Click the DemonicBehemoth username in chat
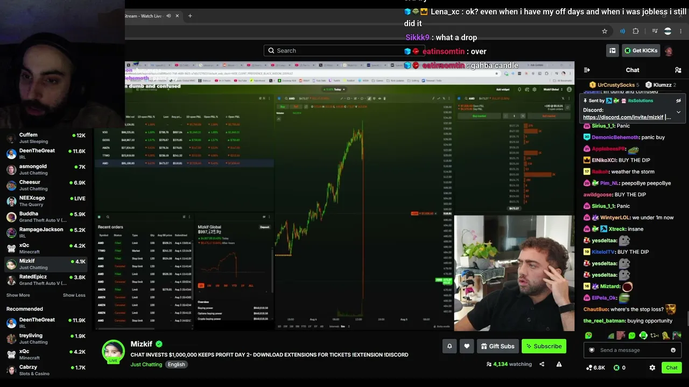This screenshot has width=689, height=387. coord(615,137)
